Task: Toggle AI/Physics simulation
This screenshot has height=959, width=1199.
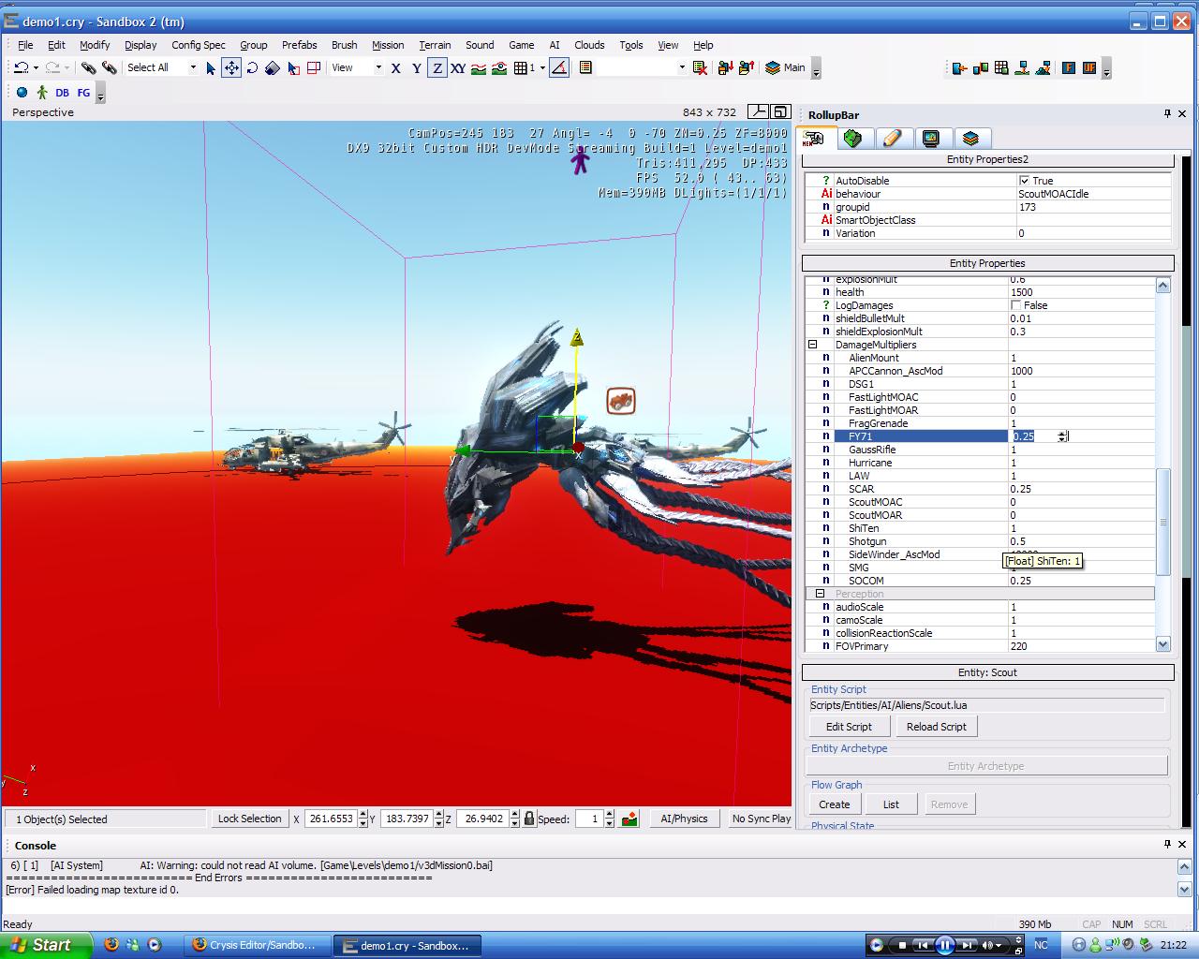Action: [x=684, y=819]
